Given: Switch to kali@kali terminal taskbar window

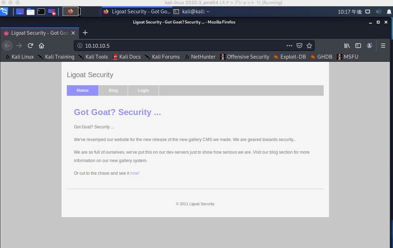Looking at the screenshot, I should click(x=192, y=12).
